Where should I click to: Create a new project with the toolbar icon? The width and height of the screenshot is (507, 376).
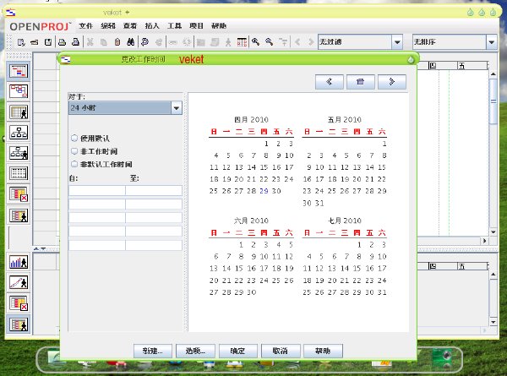21,42
